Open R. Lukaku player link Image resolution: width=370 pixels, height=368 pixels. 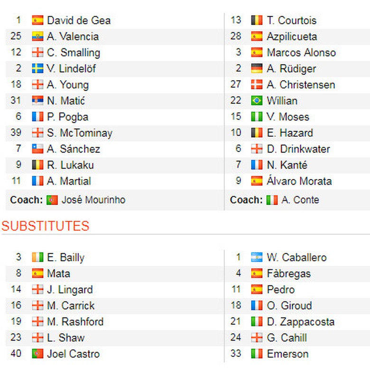click(x=70, y=165)
